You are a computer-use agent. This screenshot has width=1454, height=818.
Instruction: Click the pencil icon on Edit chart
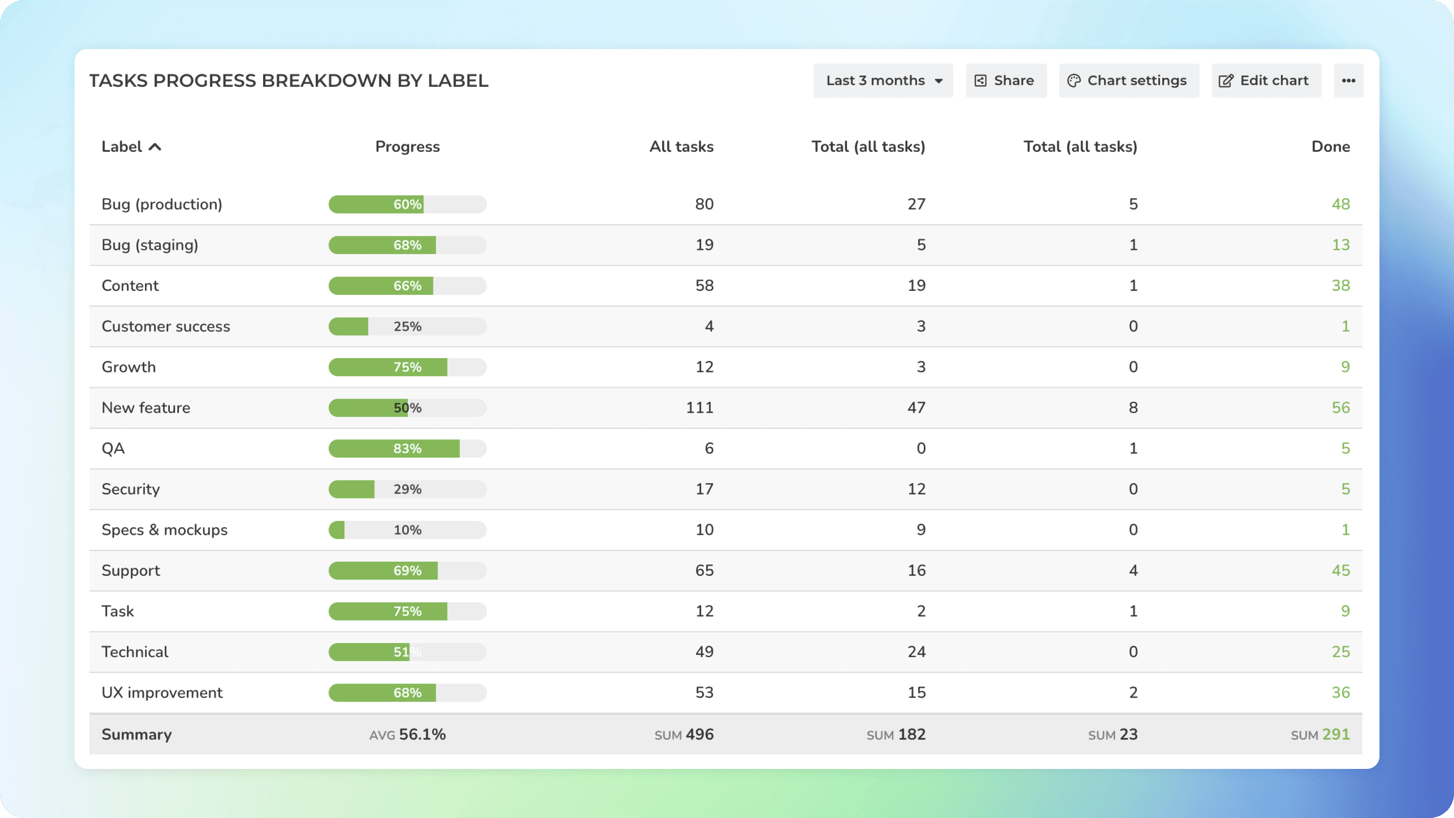click(x=1225, y=81)
